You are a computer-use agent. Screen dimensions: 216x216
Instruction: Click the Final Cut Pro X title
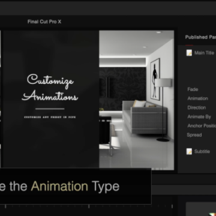[44, 22]
